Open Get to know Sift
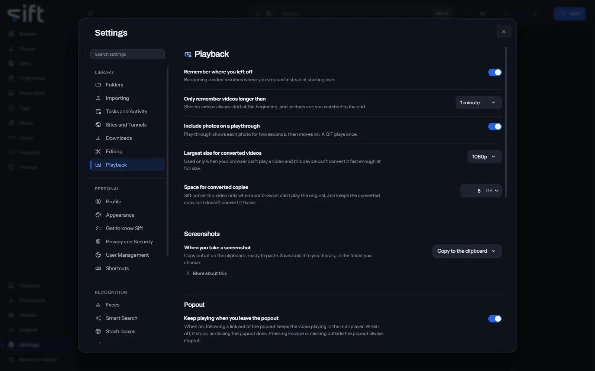The width and height of the screenshot is (595, 371). tap(127, 228)
